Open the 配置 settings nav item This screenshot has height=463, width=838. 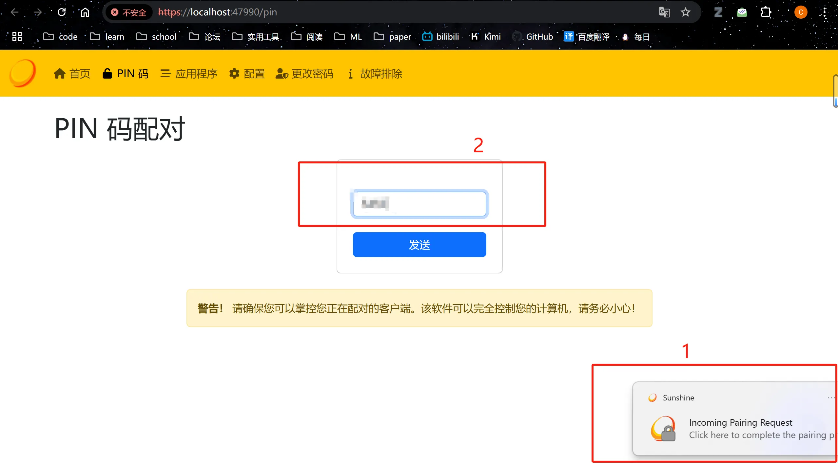[247, 74]
